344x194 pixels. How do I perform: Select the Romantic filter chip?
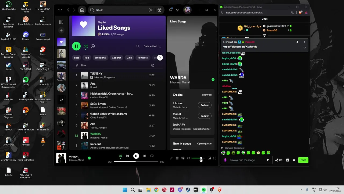point(143,58)
